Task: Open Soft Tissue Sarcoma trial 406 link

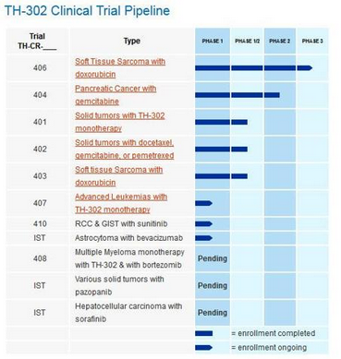Action: [120, 67]
